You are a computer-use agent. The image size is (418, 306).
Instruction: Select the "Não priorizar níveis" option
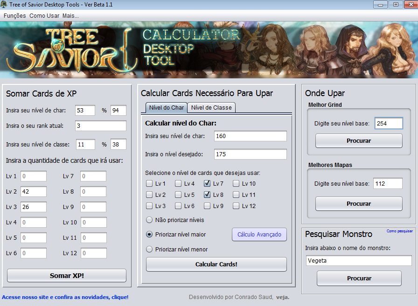150,219
